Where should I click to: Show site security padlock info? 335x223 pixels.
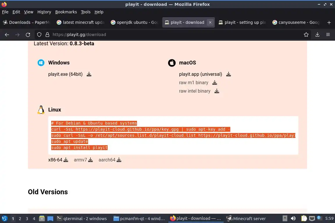coord(47,35)
